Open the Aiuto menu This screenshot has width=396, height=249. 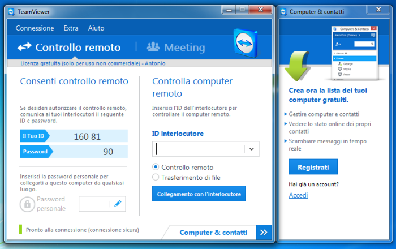pyautogui.click(x=96, y=28)
